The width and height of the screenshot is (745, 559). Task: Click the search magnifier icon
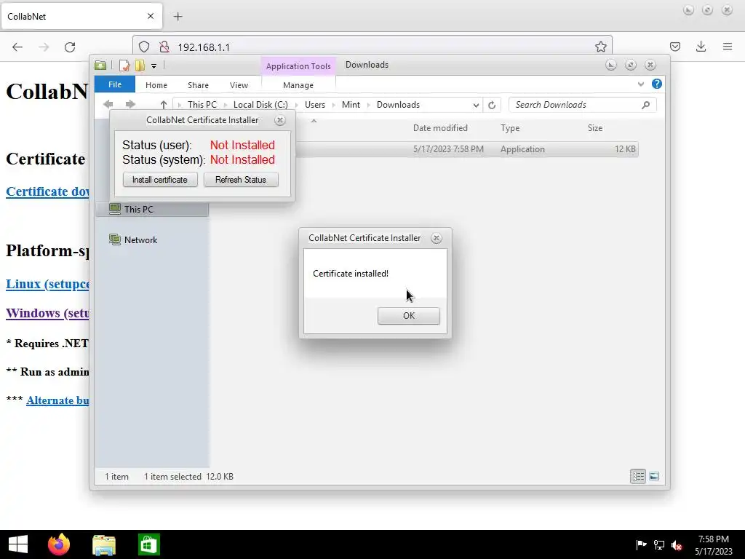[645, 105]
